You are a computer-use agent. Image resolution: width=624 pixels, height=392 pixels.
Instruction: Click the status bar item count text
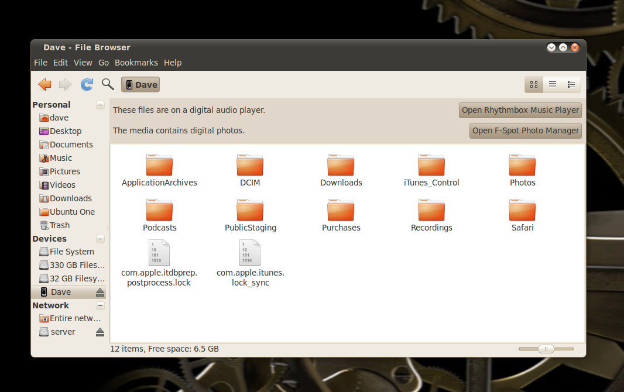point(164,349)
